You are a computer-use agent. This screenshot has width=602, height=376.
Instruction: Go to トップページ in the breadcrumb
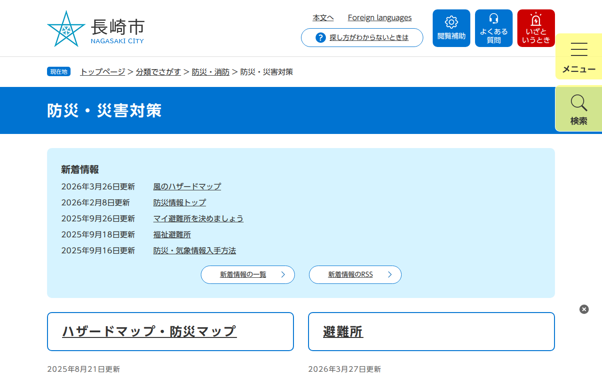click(x=103, y=72)
